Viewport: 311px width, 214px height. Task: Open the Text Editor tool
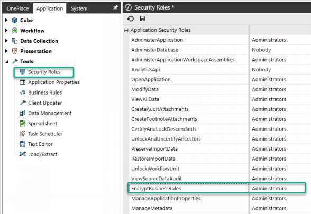[36, 144]
